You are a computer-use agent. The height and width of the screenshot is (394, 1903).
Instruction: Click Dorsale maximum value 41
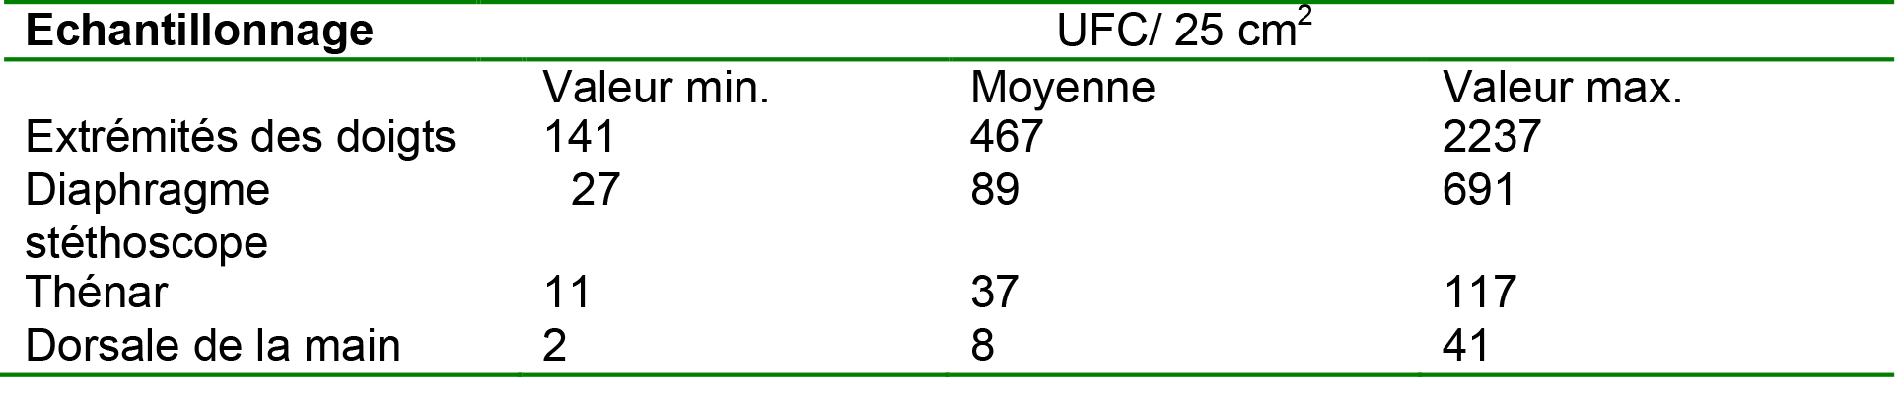tap(1466, 346)
